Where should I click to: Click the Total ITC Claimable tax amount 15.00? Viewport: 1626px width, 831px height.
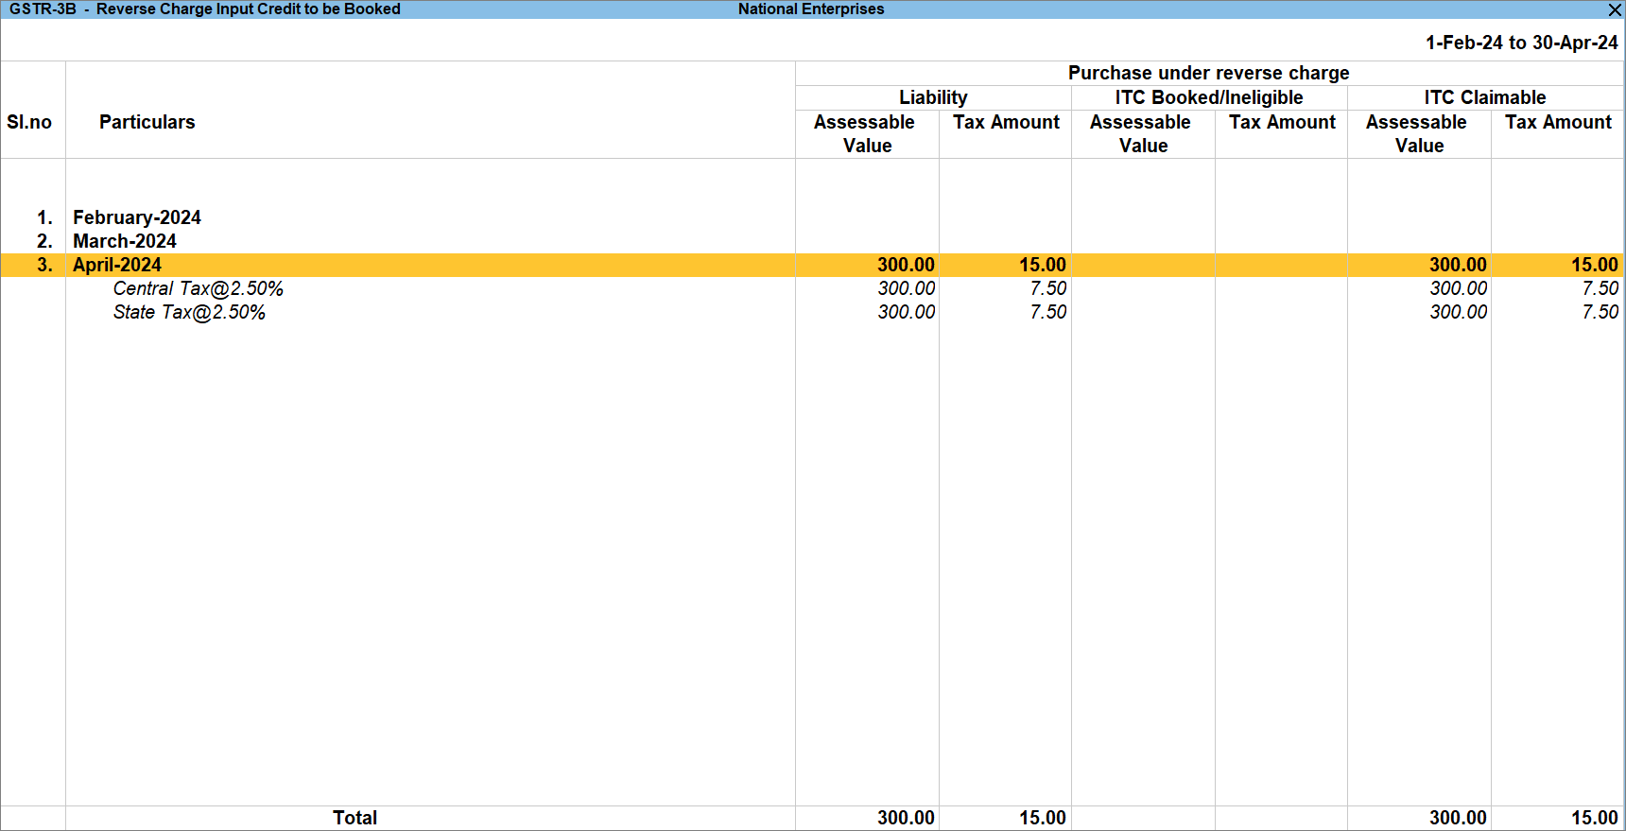1594,818
